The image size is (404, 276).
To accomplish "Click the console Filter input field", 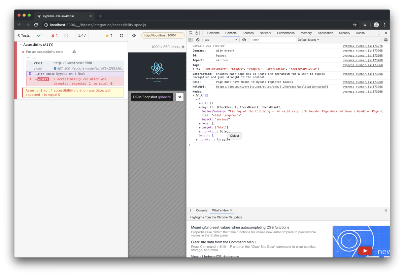I will [x=273, y=40].
